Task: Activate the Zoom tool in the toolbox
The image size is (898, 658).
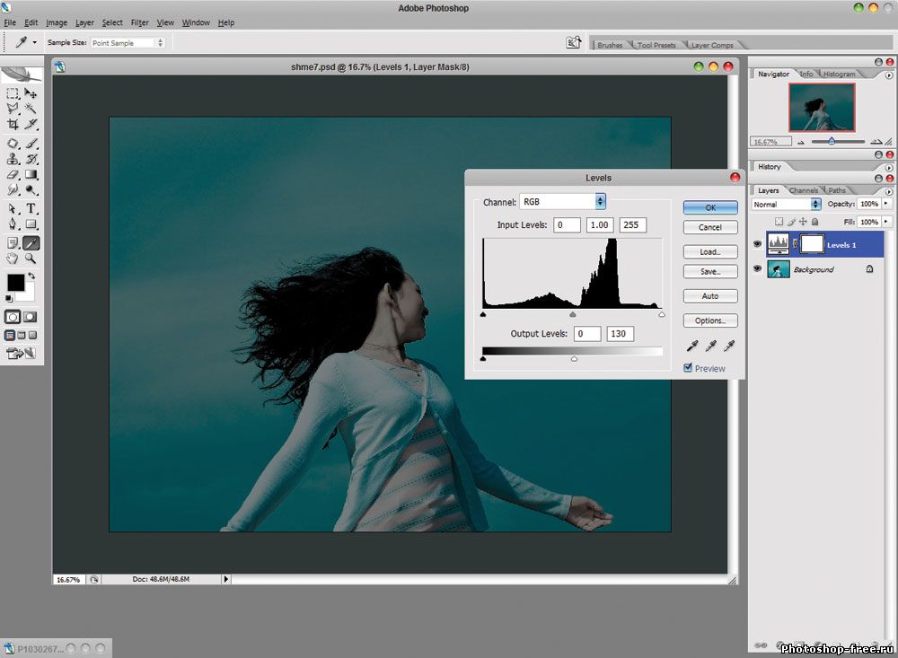Action: [x=31, y=259]
